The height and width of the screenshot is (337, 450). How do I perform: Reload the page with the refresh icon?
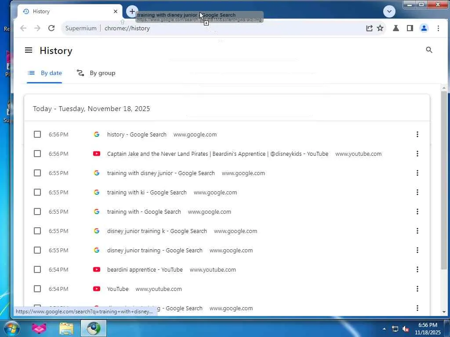51,28
